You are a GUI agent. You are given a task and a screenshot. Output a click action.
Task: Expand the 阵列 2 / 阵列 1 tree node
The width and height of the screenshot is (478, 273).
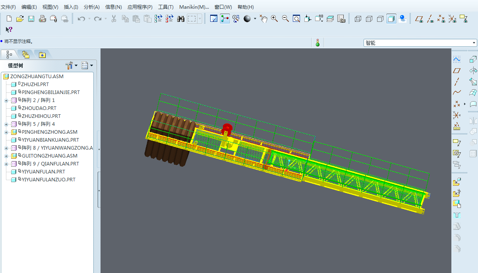(x=6, y=100)
